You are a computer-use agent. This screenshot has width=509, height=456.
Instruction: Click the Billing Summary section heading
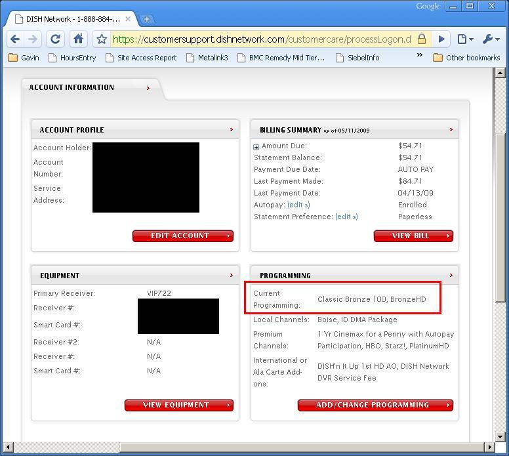pyautogui.click(x=291, y=130)
